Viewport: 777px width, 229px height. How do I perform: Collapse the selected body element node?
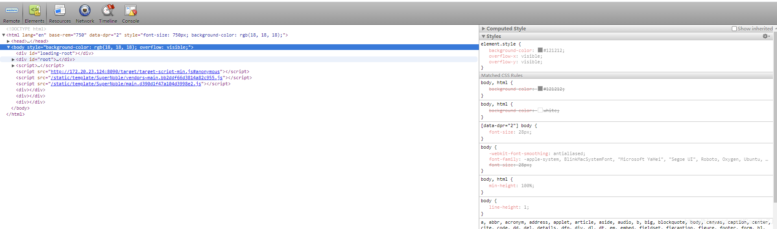8,47
